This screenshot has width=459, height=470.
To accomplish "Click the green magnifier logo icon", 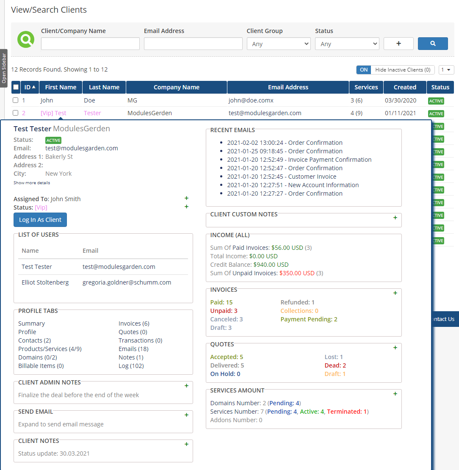I will 26,39.
